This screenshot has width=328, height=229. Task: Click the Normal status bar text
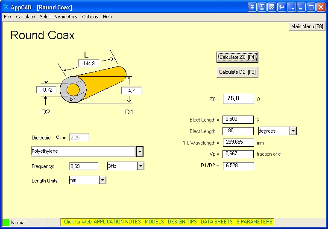18,223
